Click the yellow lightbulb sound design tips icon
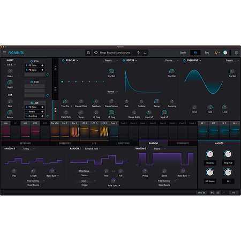The width and height of the screenshot is (241, 241). pos(216,52)
